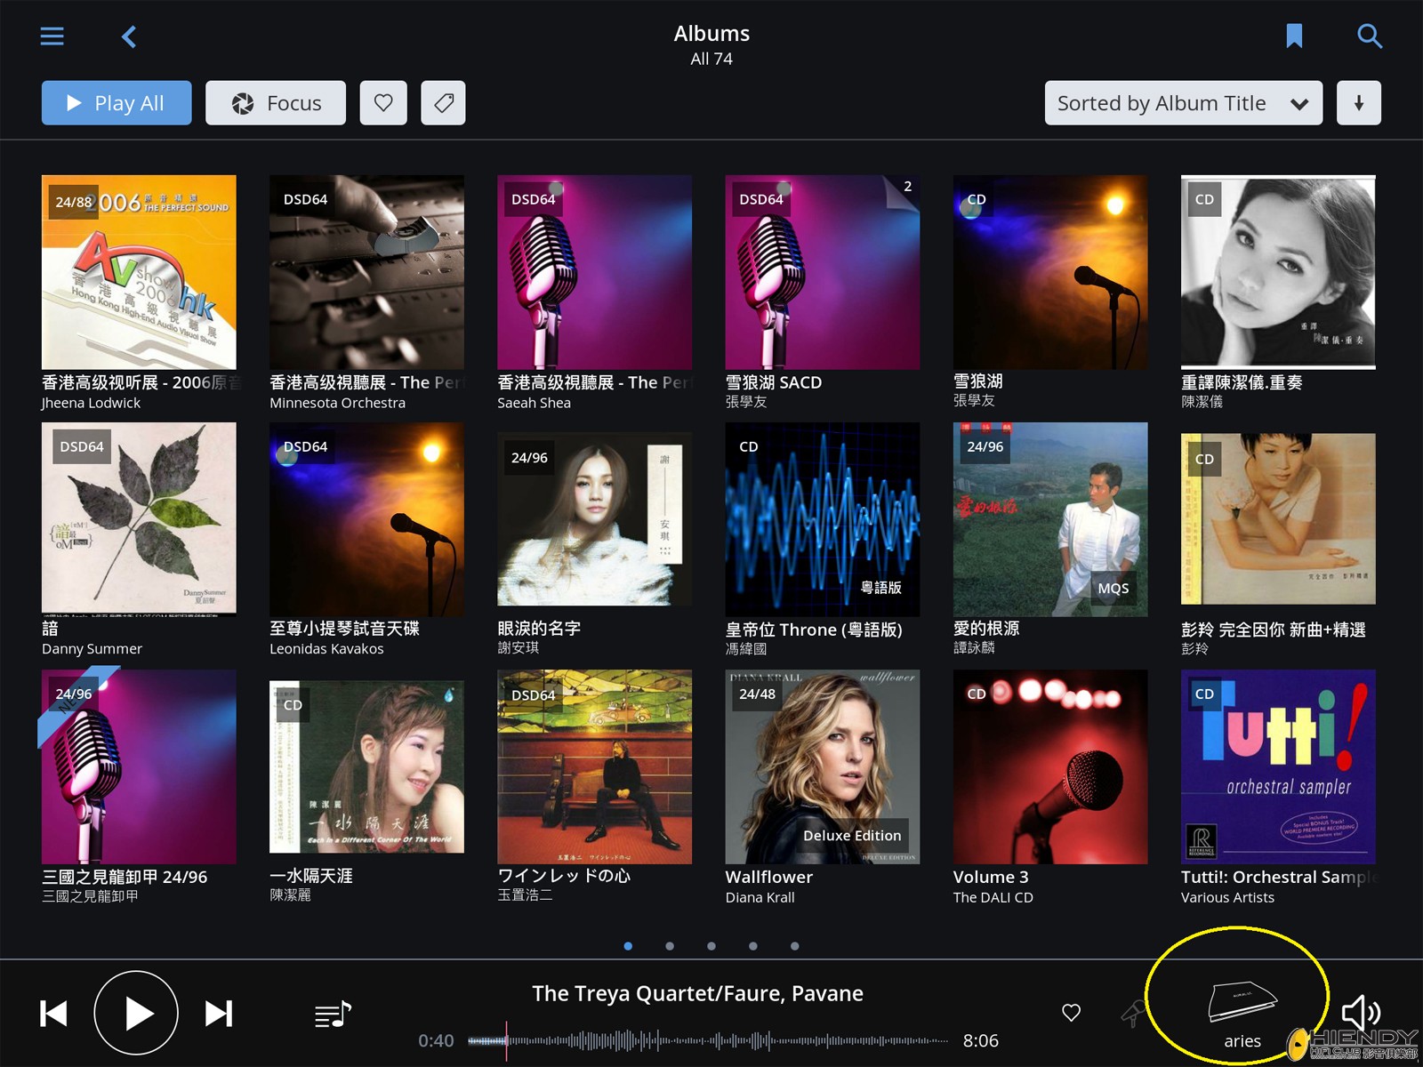Expand the Sorted by Album Title dropdown
The image size is (1423, 1067).
1184,103
